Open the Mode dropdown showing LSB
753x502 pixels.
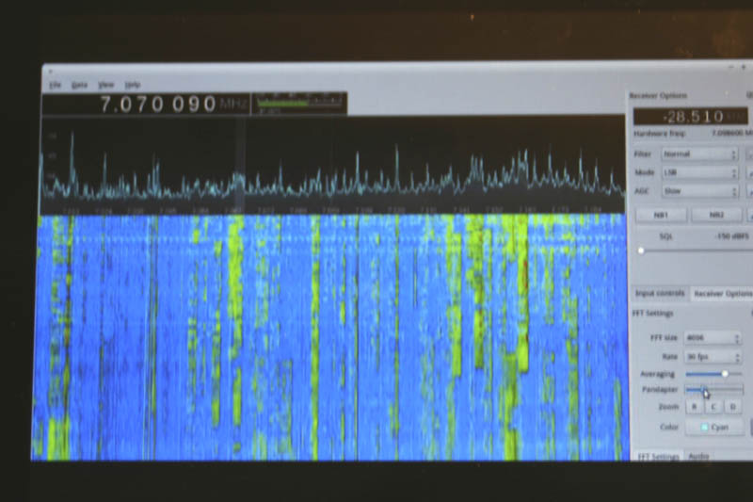[699, 173]
